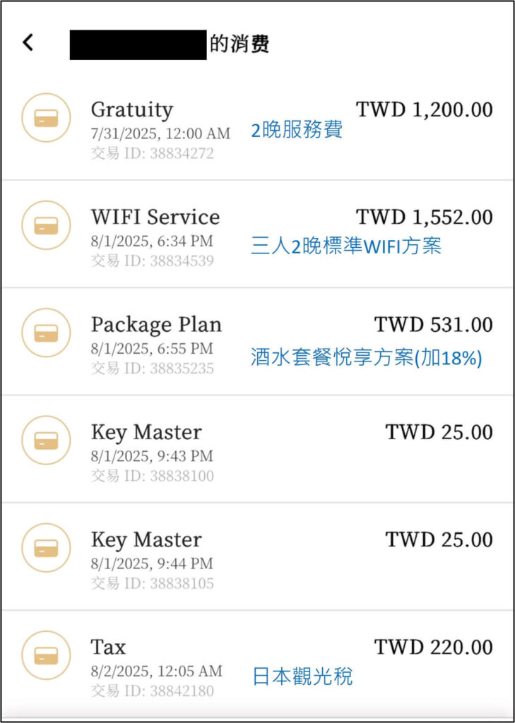Click the TWD 1,552.00 amount

[x=424, y=217]
